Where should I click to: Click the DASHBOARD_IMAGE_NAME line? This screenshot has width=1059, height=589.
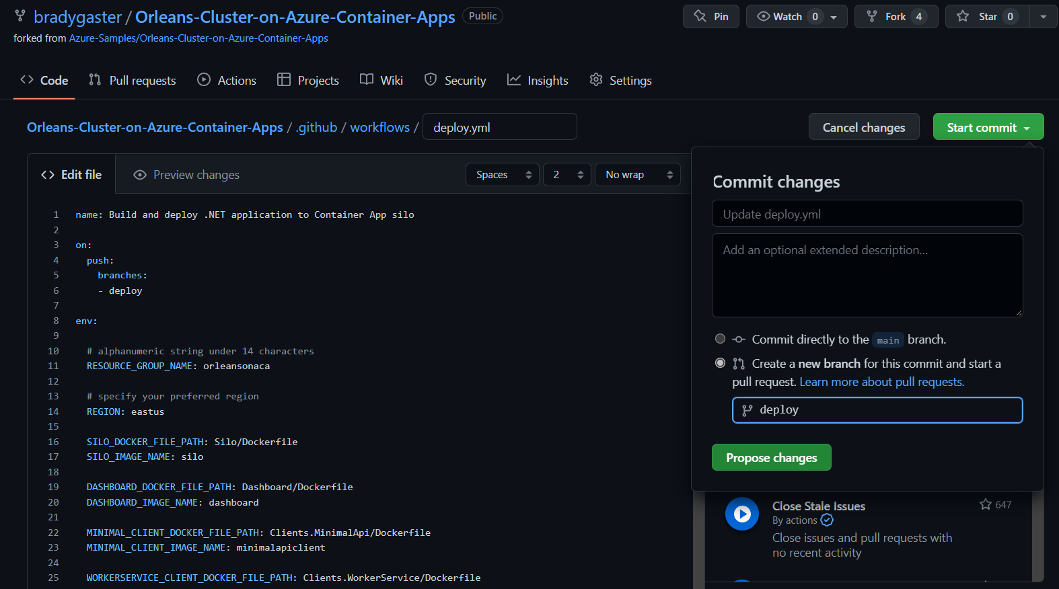[172, 502]
